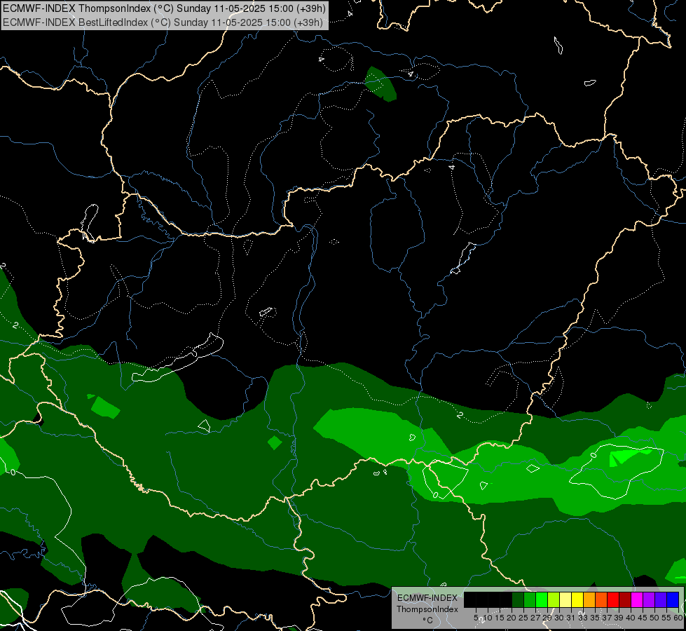
Task: Click the legend tick label 15
Action: [500, 618]
